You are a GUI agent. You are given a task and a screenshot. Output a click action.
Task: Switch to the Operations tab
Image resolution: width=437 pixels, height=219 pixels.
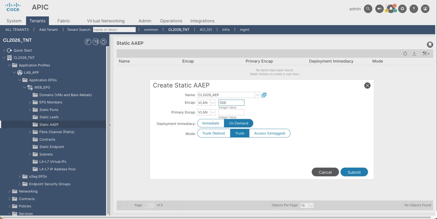tap(171, 21)
